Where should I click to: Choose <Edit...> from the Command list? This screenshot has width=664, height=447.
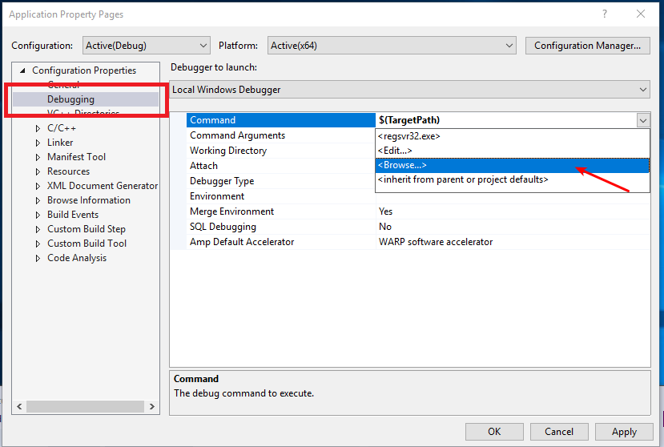395,151
